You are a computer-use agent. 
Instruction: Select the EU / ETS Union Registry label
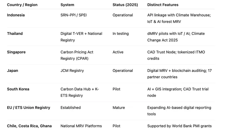[x=29, y=108]
